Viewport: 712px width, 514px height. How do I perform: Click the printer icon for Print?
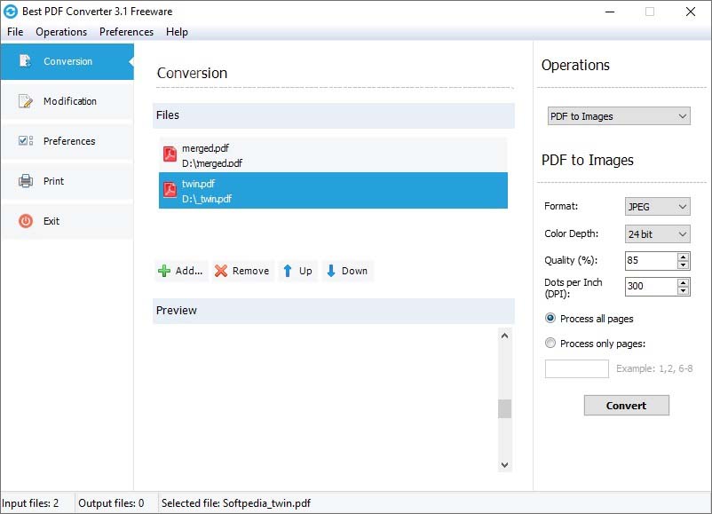click(26, 181)
